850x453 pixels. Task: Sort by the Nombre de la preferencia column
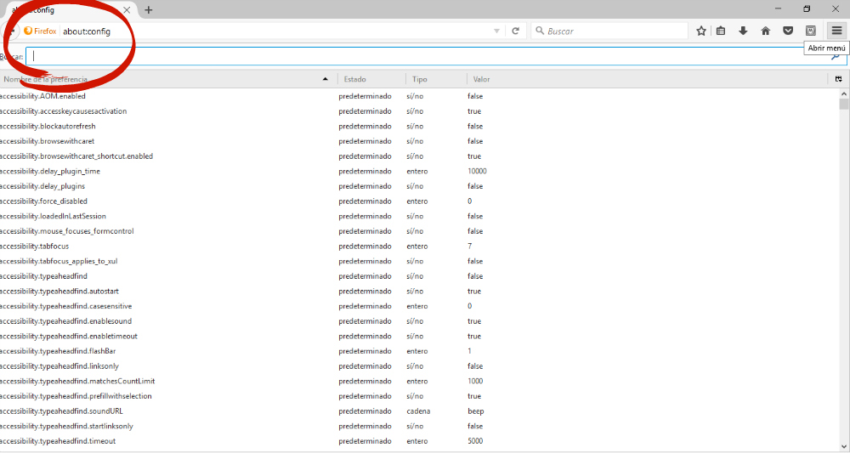pyautogui.click(x=161, y=79)
